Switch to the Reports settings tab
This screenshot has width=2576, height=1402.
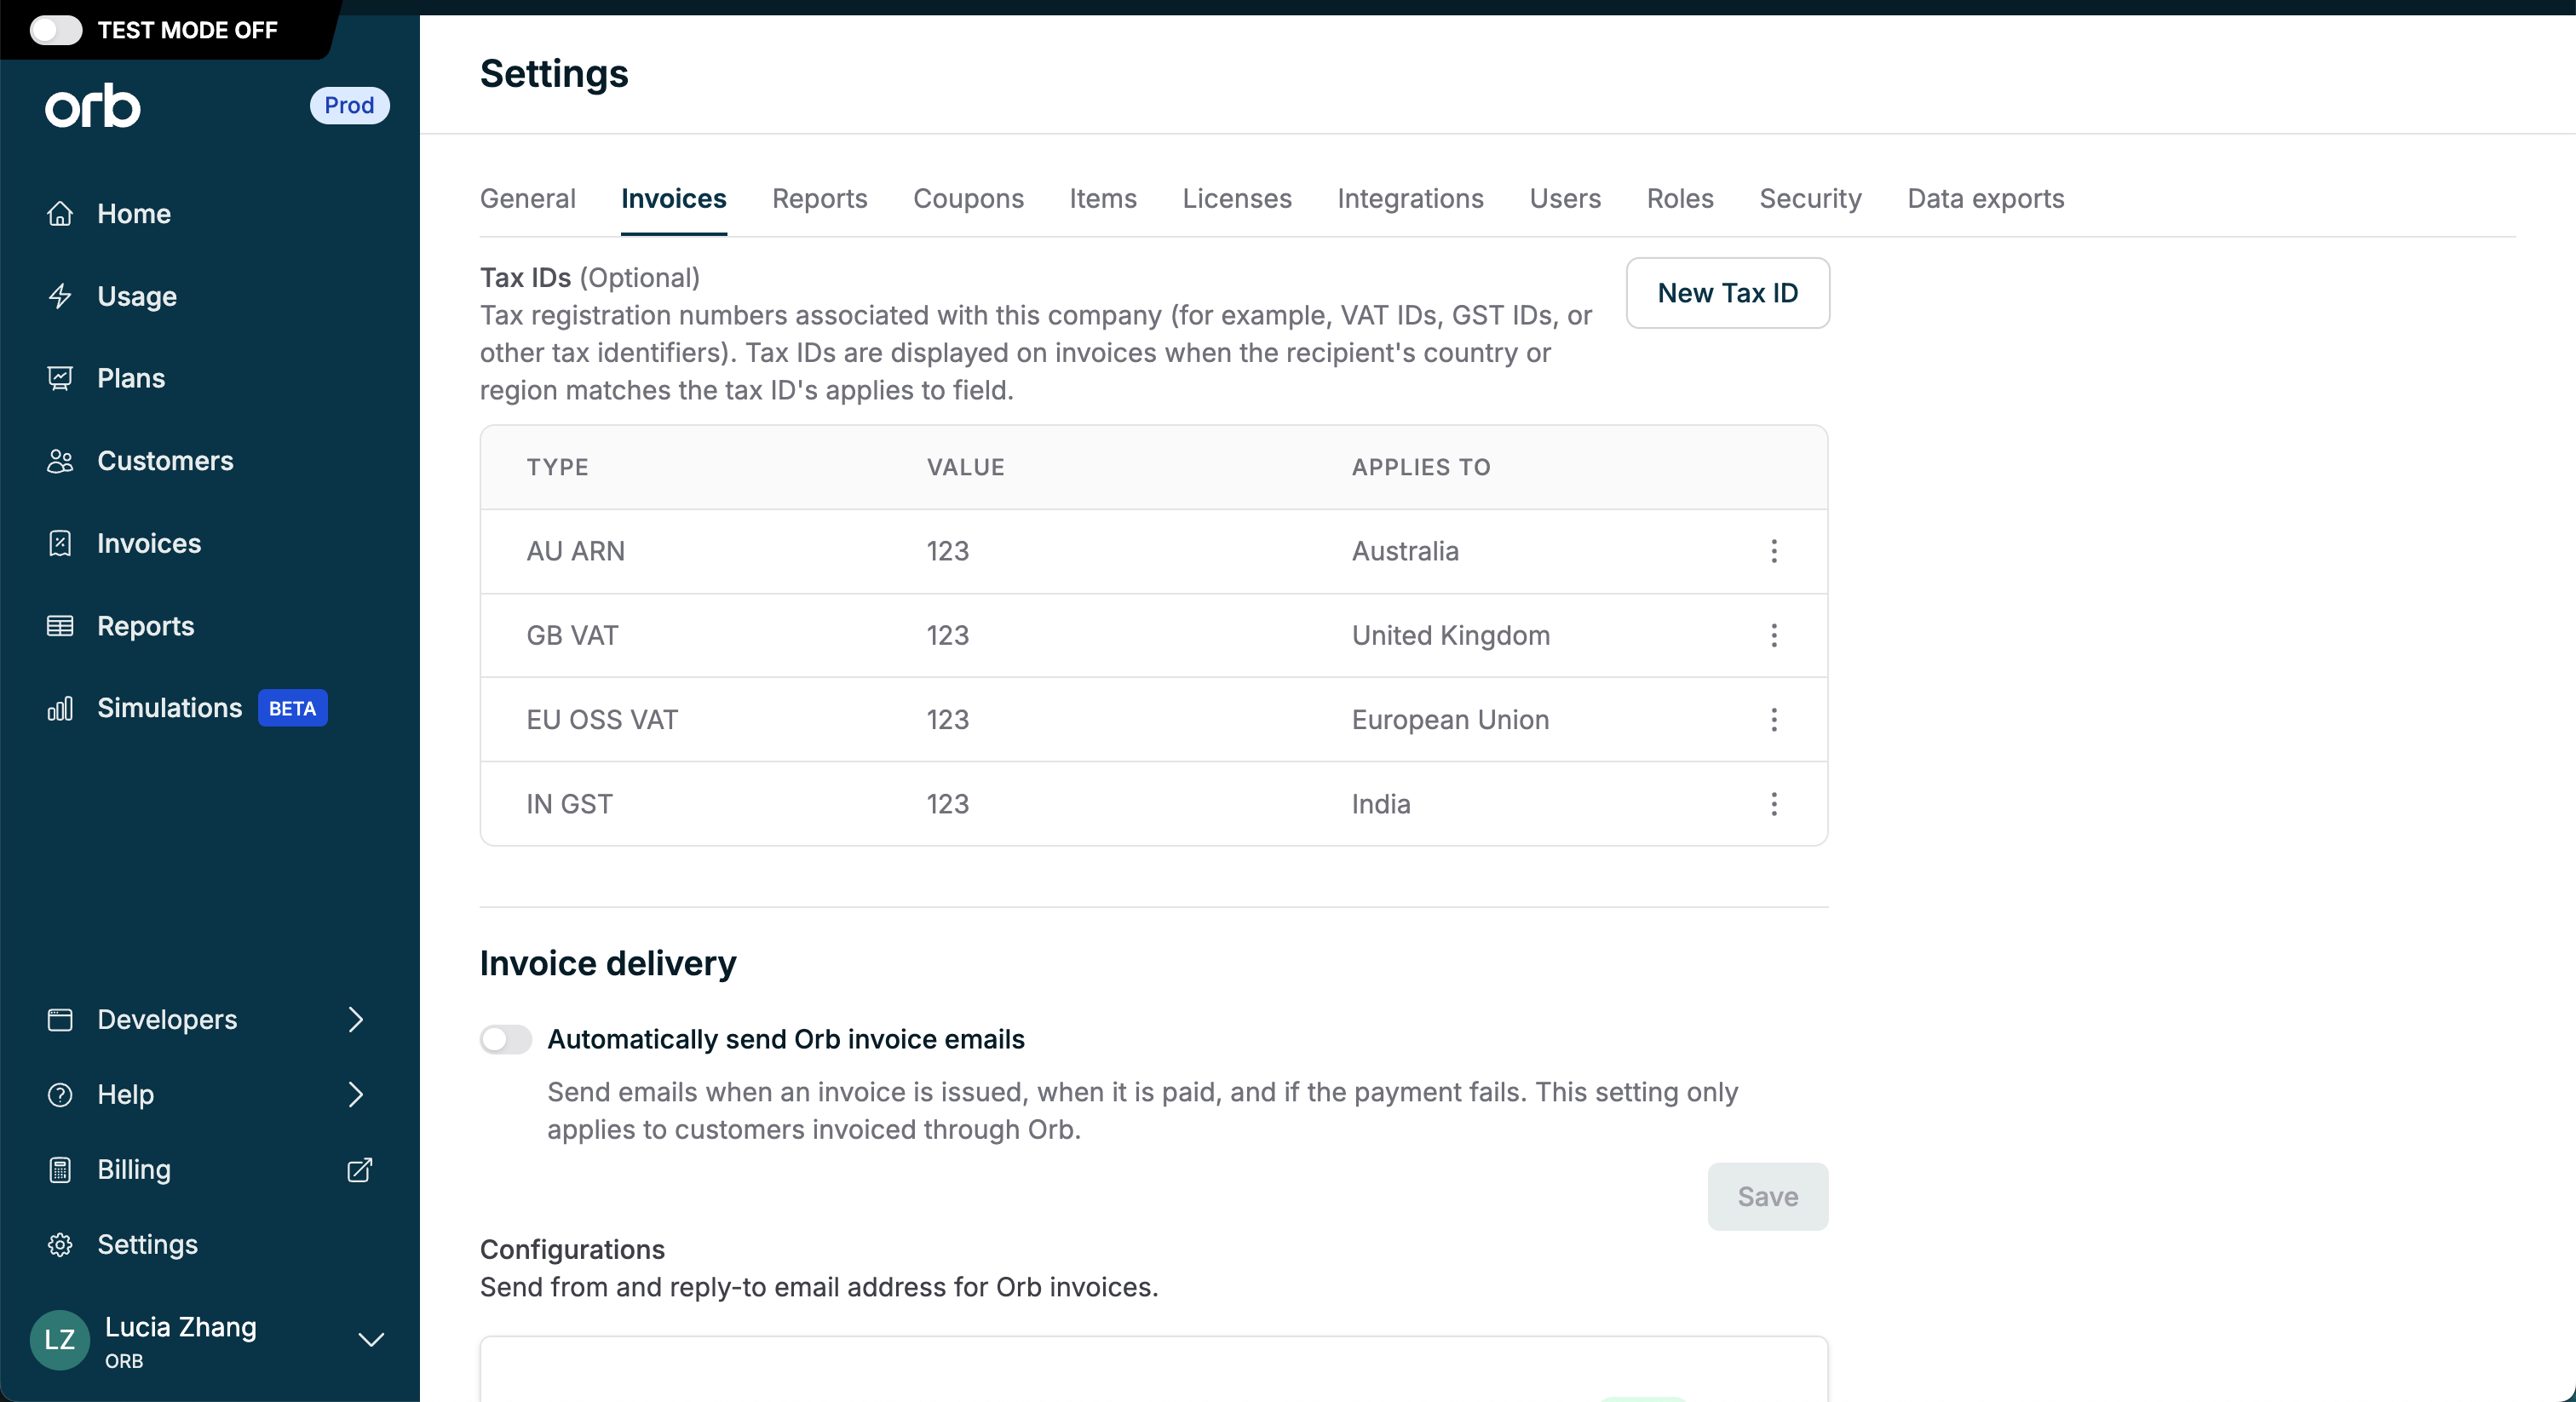[820, 198]
